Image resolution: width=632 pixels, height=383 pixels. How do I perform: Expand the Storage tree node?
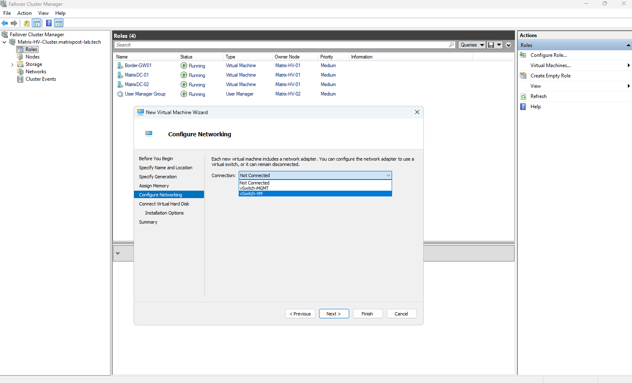12,65
